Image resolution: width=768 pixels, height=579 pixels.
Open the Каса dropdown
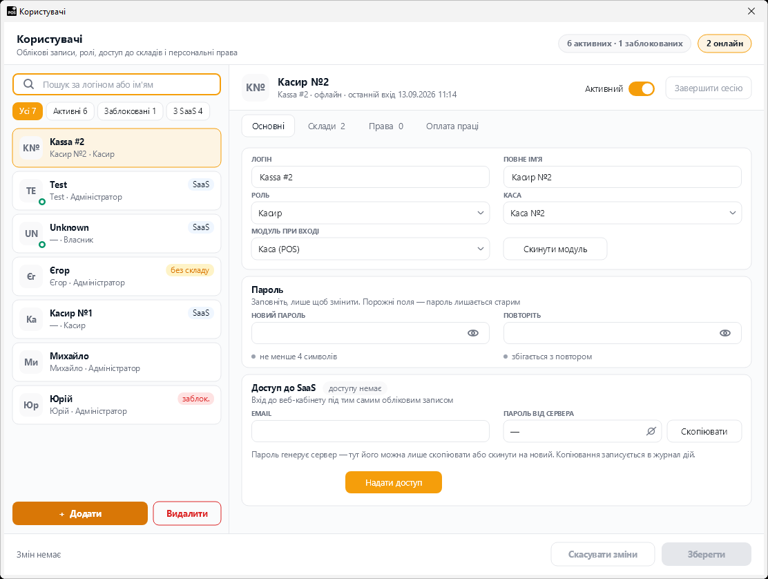[622, 213]
